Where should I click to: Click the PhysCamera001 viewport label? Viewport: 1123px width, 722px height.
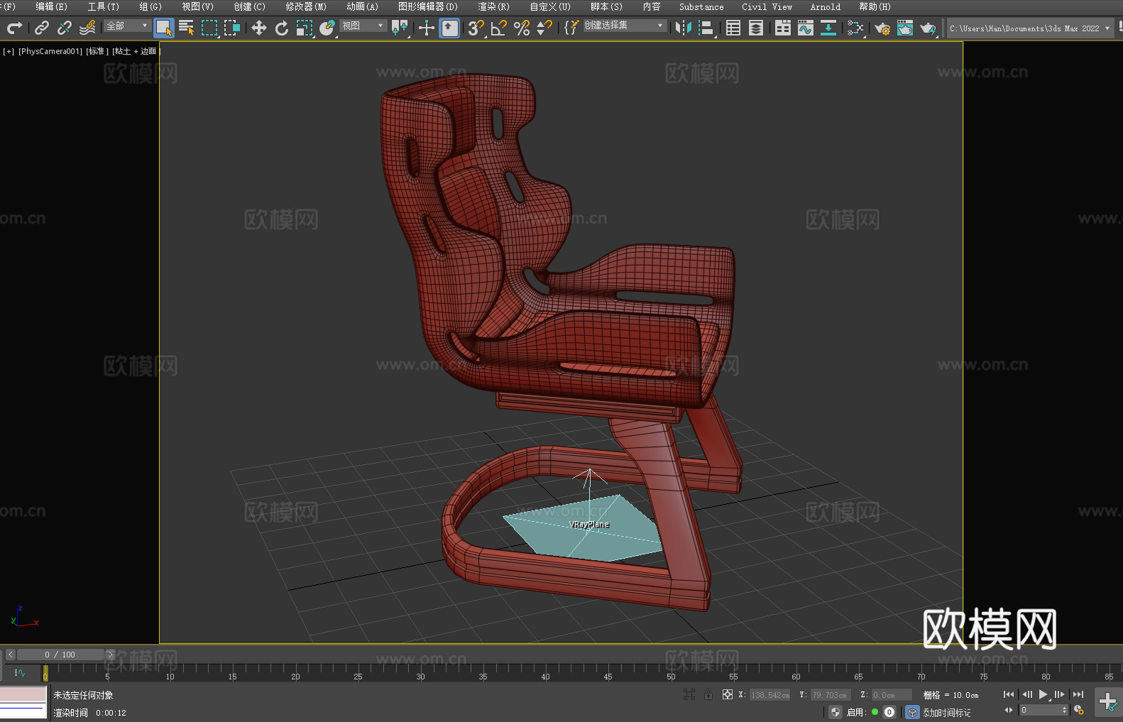pyautogui.click(x=50, y=51)
